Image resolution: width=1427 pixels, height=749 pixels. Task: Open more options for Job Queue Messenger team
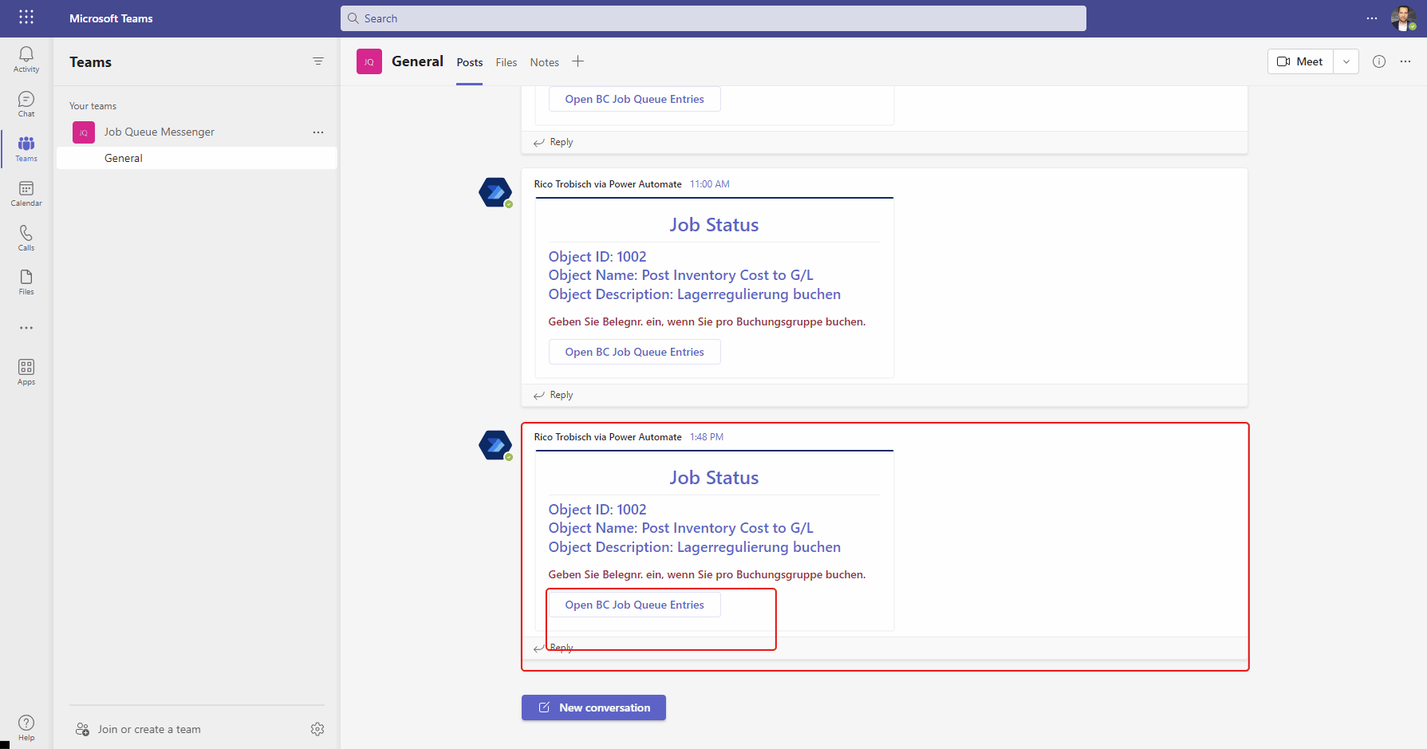318,132
